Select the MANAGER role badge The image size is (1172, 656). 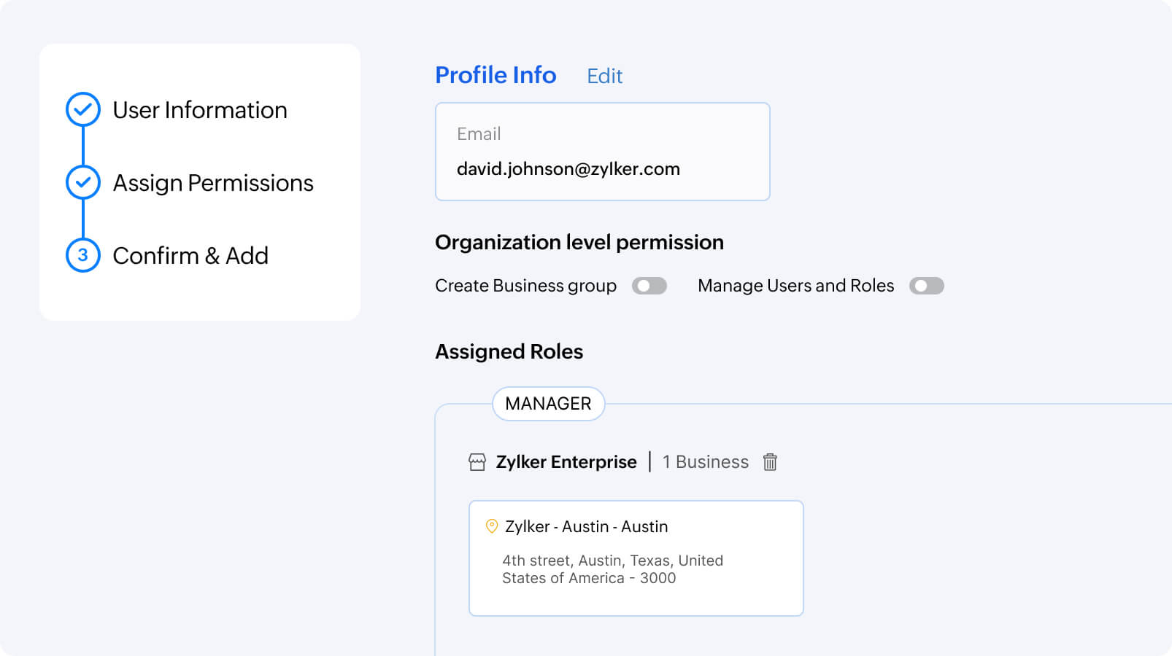click(x=548, y=404)
